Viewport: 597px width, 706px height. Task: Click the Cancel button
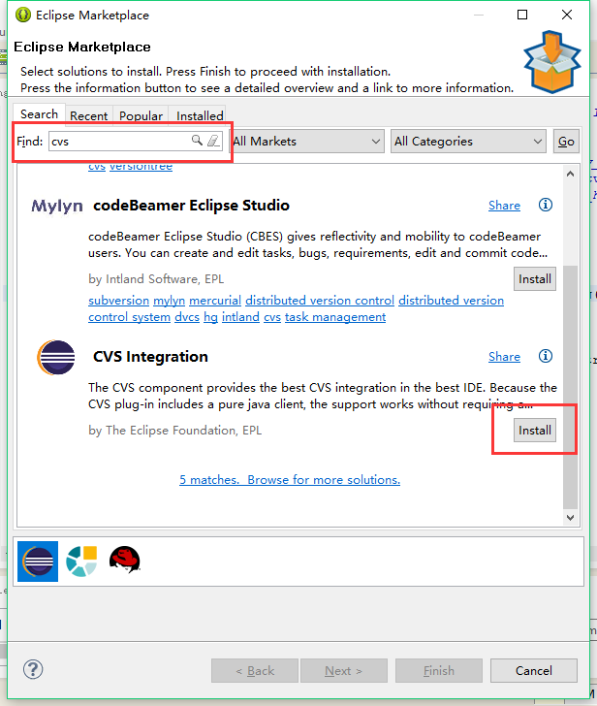pyautogui.click(x=534, y=671)
